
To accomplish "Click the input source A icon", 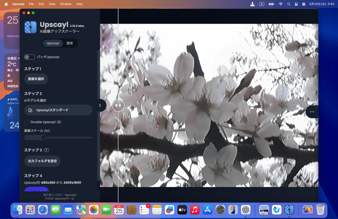I will (x=262, y=4).
